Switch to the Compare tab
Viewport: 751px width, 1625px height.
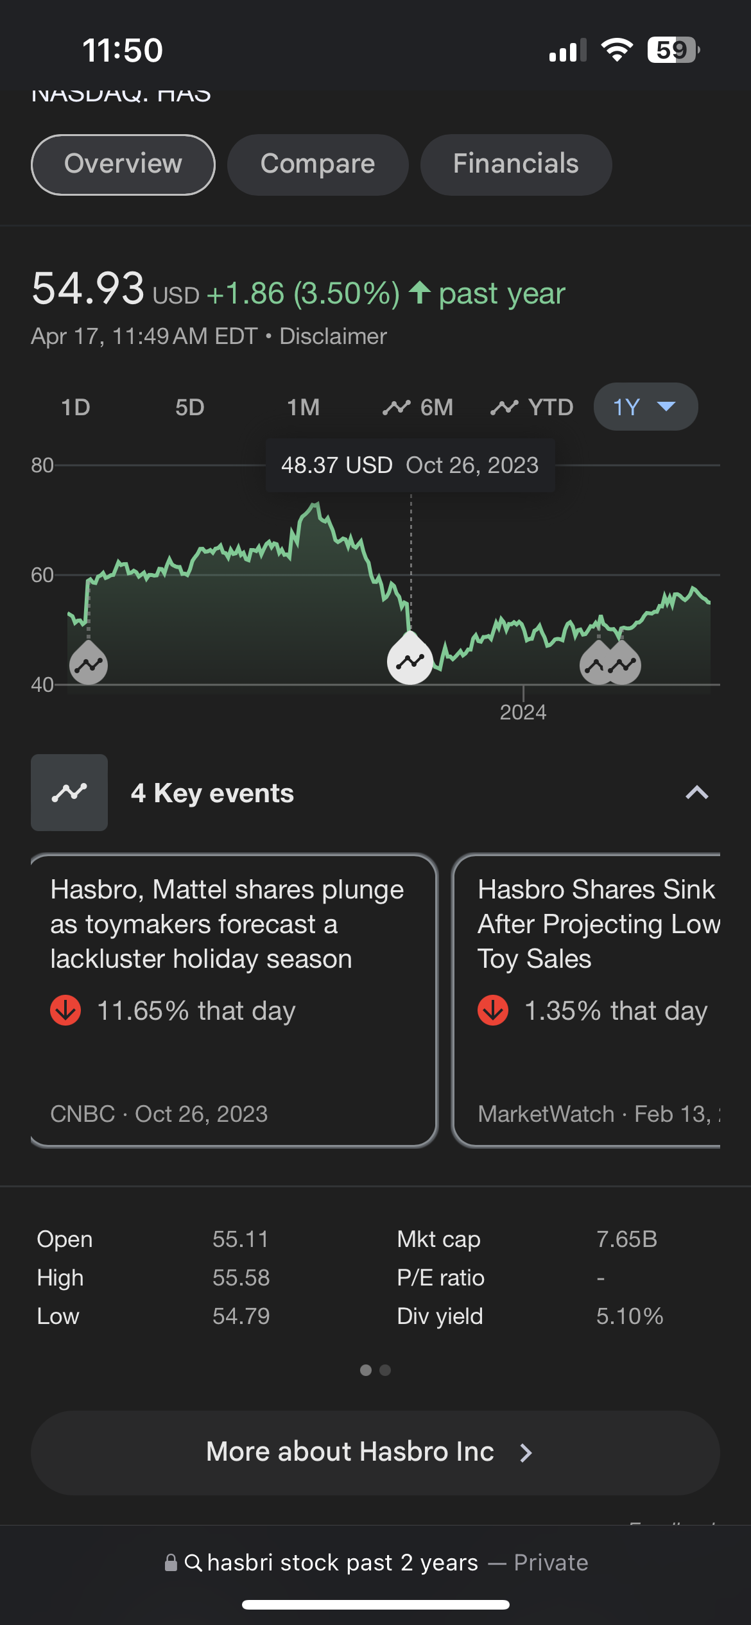tap(318, 164)
